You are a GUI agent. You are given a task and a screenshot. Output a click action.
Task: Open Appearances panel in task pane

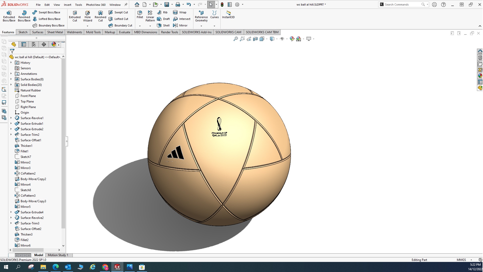[x=480, y=76]
